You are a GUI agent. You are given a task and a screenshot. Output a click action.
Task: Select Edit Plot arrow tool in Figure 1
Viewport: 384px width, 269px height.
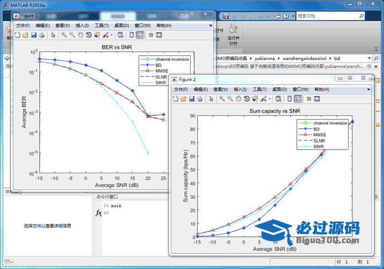pyautogui.click(x=53, y=35)
